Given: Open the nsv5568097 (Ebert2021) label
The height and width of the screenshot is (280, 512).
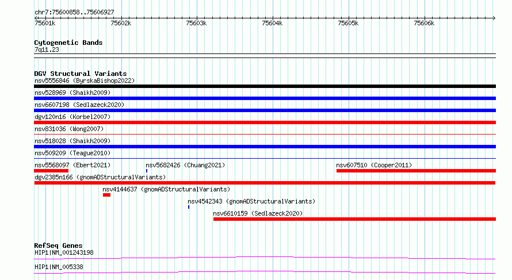Looking at the screenshot, I should tap(72, 165).
